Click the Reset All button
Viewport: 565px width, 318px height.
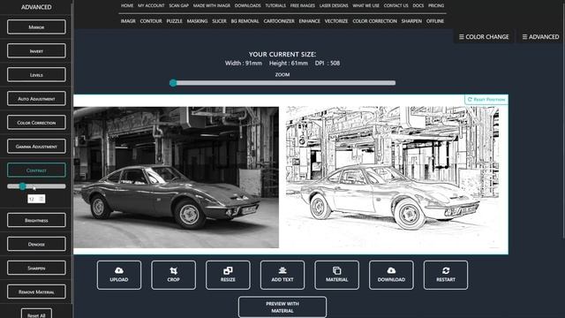coord(36,314)
